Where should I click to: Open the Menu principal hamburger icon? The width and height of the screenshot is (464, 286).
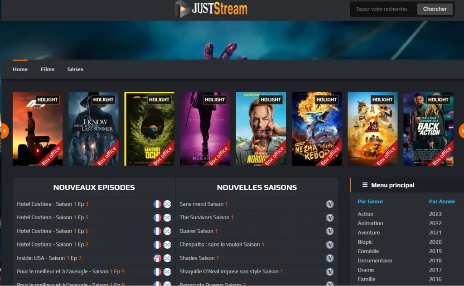pyautogui.click(x=364, y=185)
